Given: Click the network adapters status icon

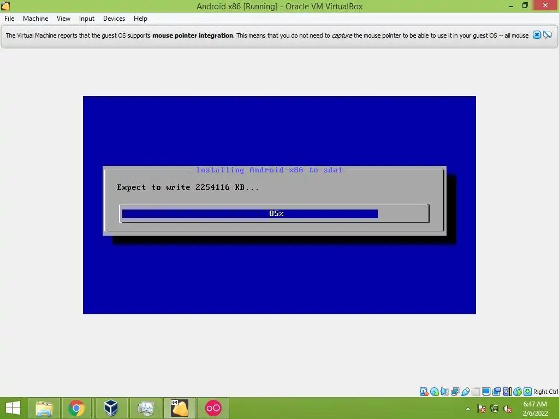Looking at the screenshot, I should click(455, 392).
